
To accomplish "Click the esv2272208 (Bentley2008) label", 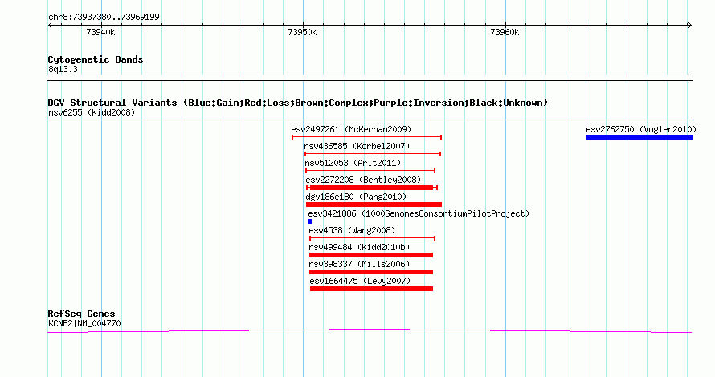I will [363, 180].
